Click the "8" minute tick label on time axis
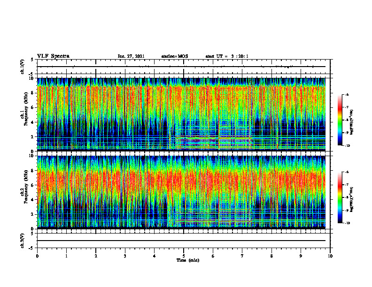This screenshot has width=372, height=287. point(271,256)
